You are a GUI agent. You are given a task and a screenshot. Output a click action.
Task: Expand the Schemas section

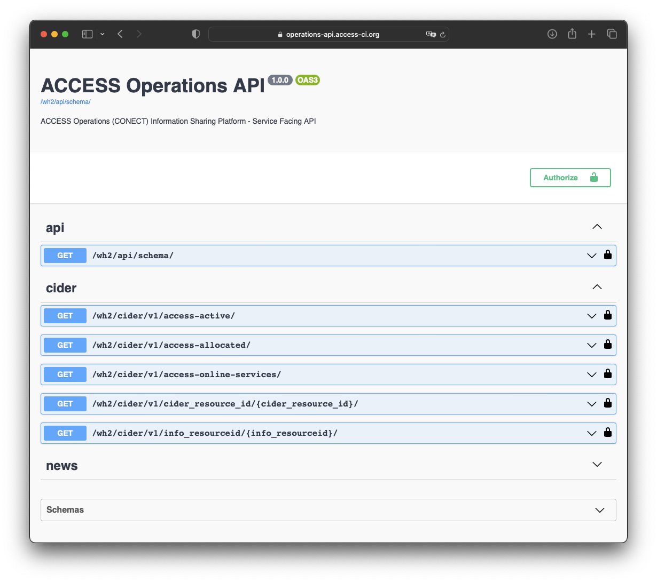click(600, 511)
